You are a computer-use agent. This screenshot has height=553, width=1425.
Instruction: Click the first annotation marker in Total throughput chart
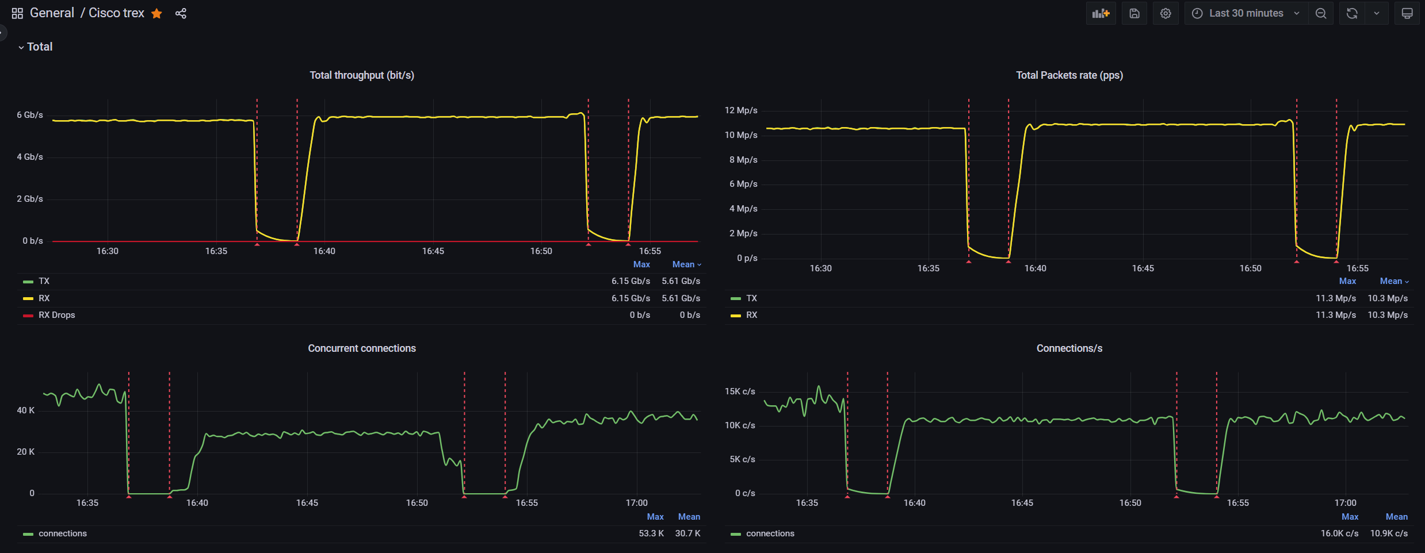pos(257,244)
